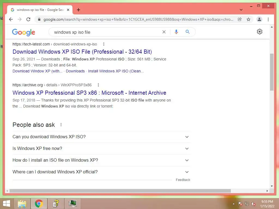
Task: Start voice search with the microphone icon
Action: [176, 32]
